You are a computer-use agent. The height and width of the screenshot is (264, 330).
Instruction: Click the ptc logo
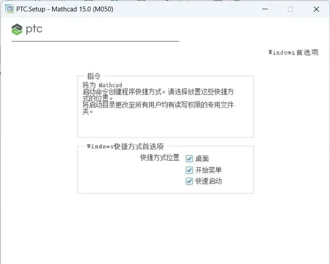pyautogui.click(x=27, y=29)
